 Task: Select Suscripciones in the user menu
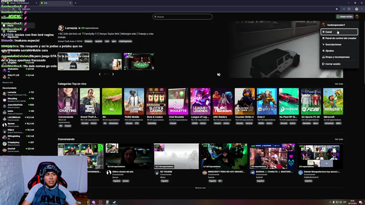339,44
